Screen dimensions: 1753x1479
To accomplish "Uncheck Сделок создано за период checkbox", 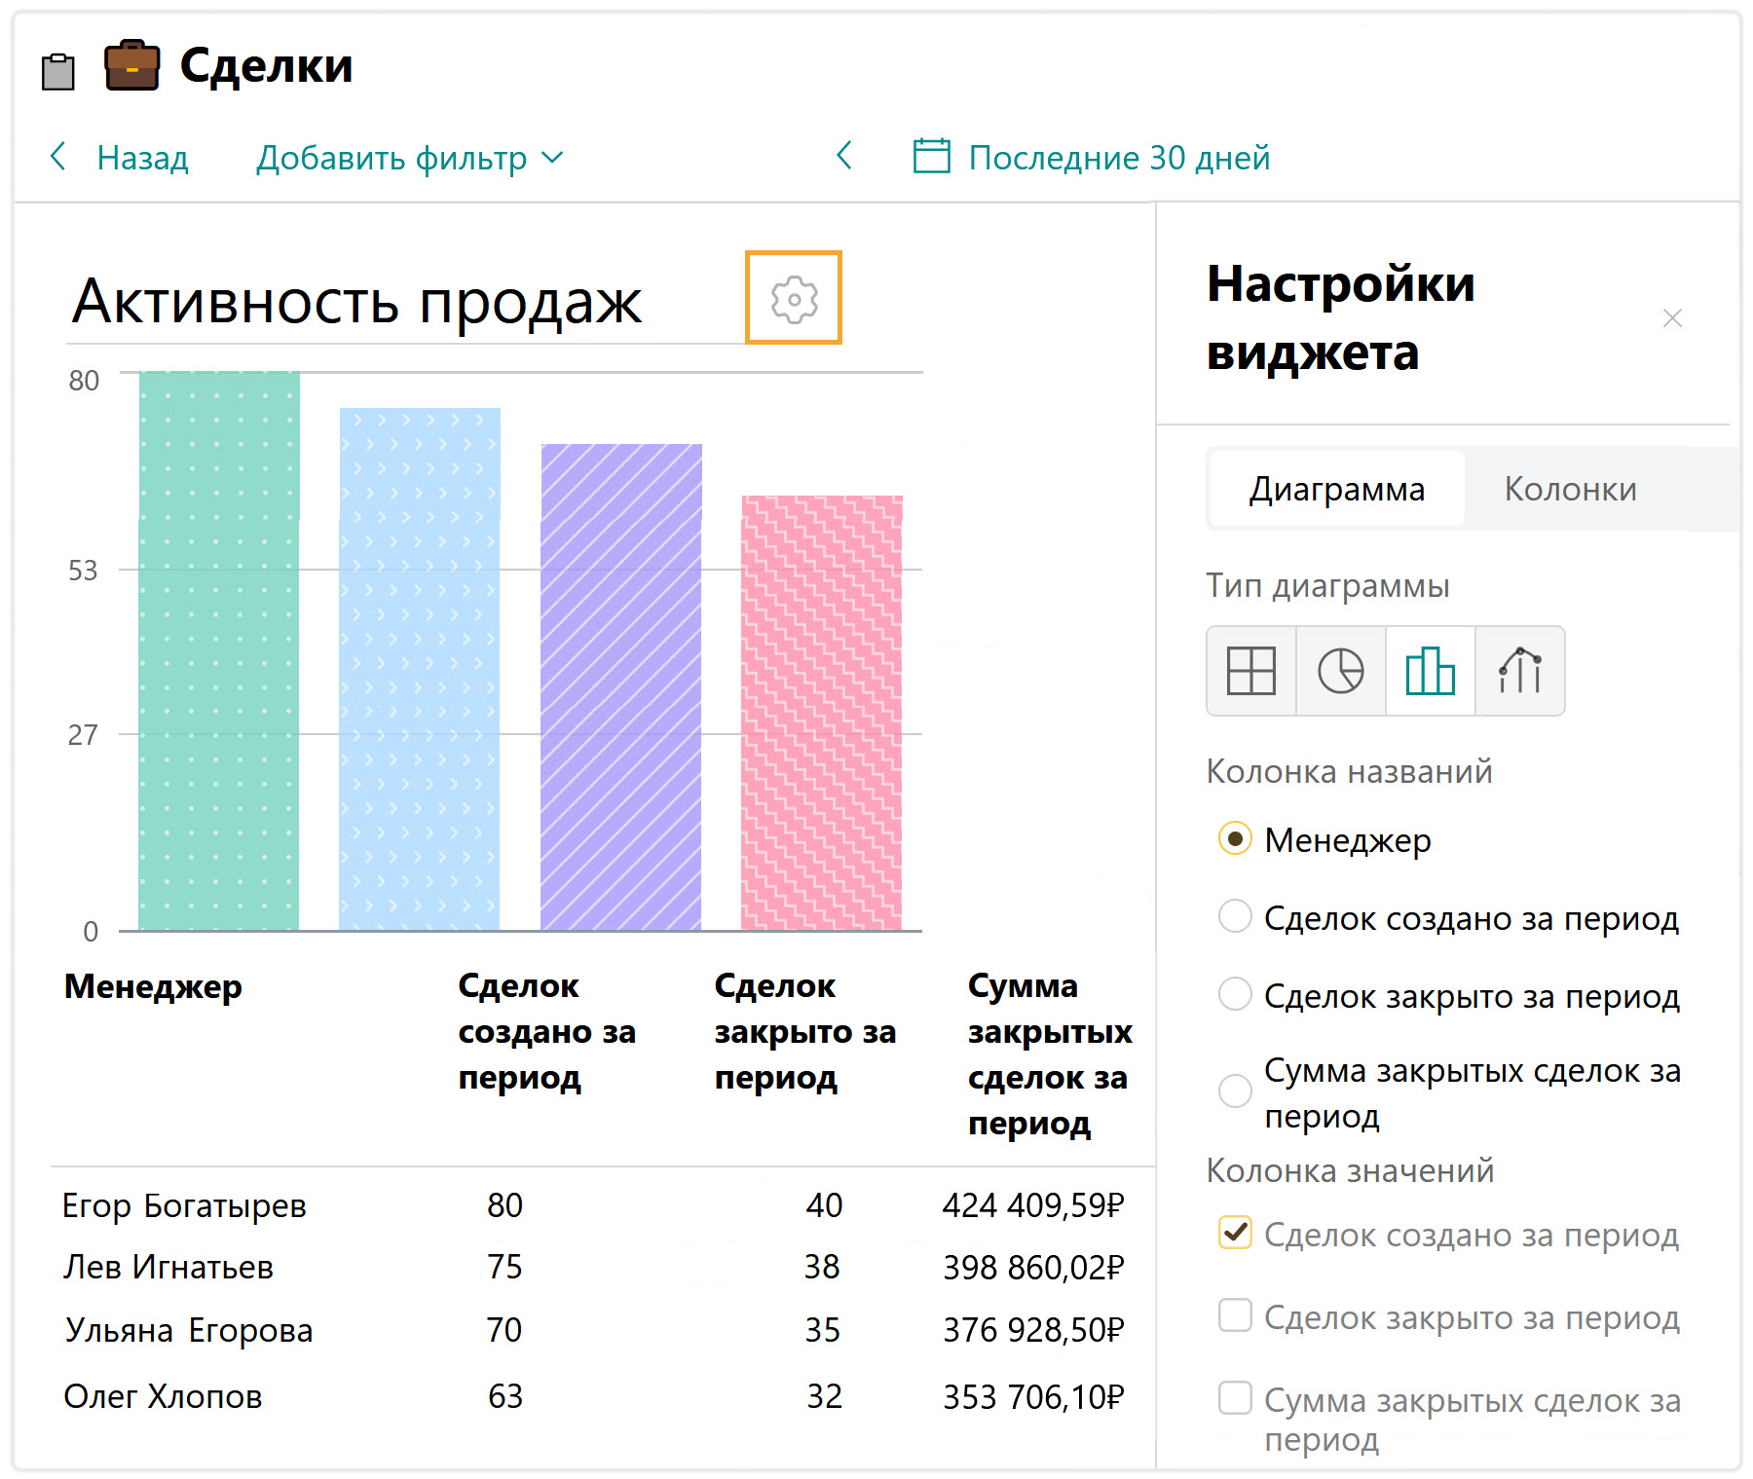I will tap(1235, 1233).
